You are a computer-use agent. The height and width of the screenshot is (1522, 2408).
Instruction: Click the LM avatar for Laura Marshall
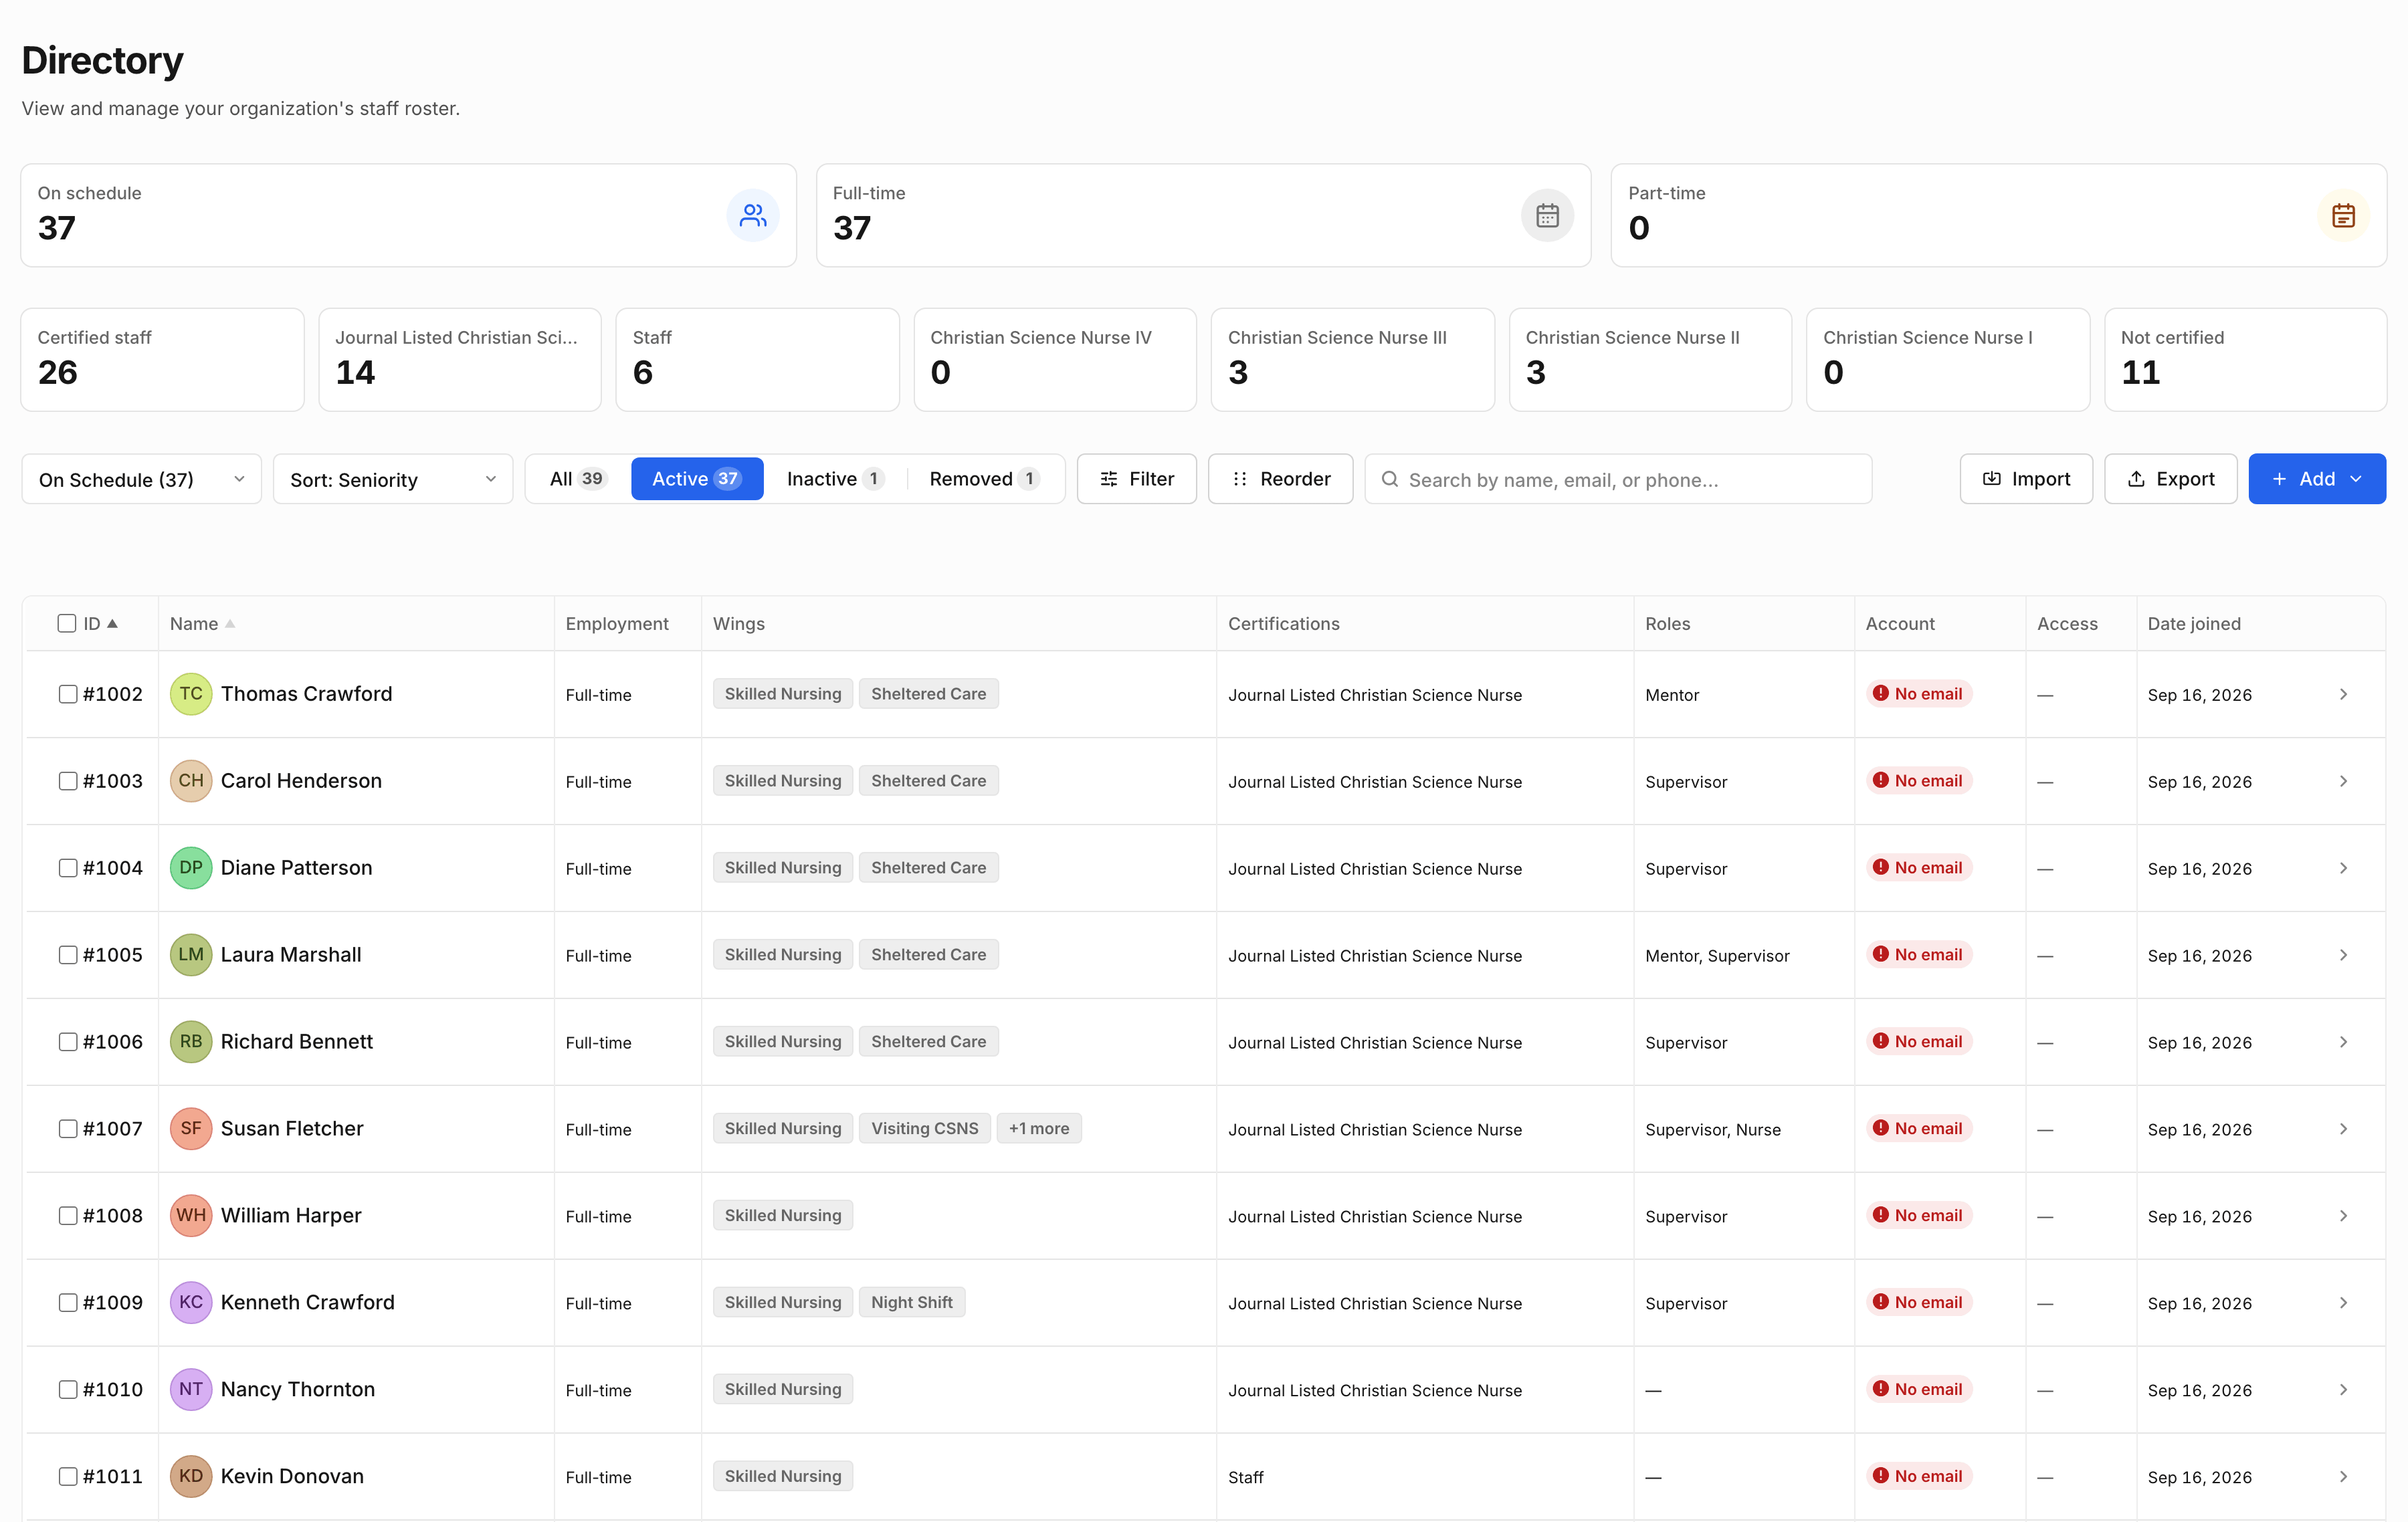coord(191,955)
